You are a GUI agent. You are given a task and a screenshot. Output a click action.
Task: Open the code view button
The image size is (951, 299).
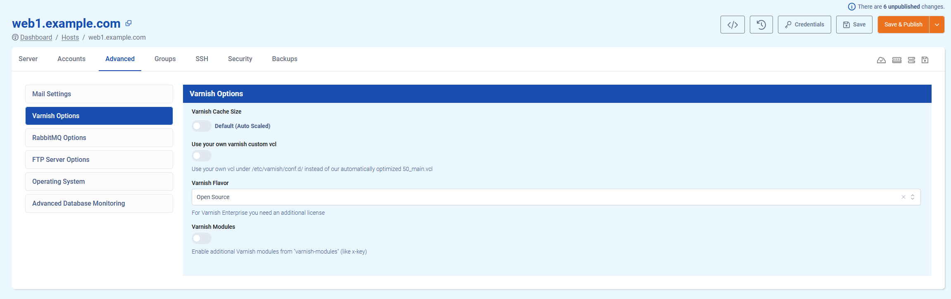[732, 25]
